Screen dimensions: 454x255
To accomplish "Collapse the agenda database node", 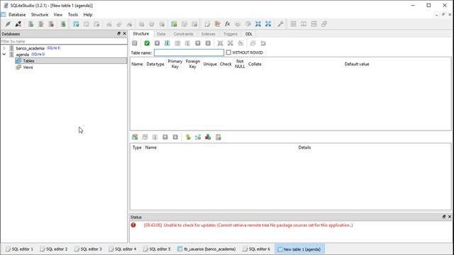I will point(4,55).
